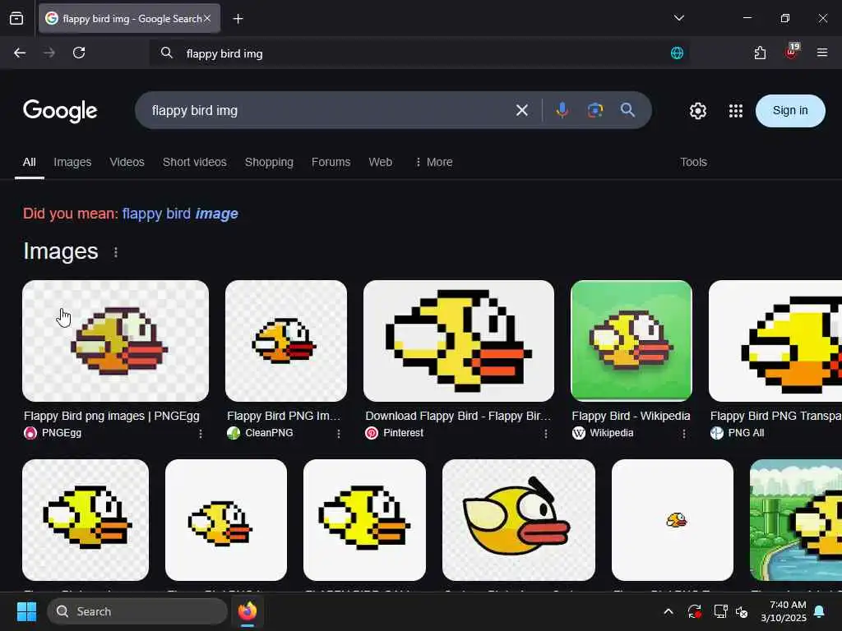
Task: Click the translate globe icon in address bar
Action: point(677,53)
